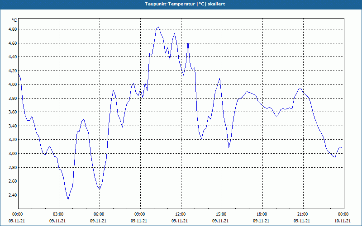Click the 15:00 time label
Image resolution: width=362 pixels, height=226 pixels.
(x=222, y=214)
